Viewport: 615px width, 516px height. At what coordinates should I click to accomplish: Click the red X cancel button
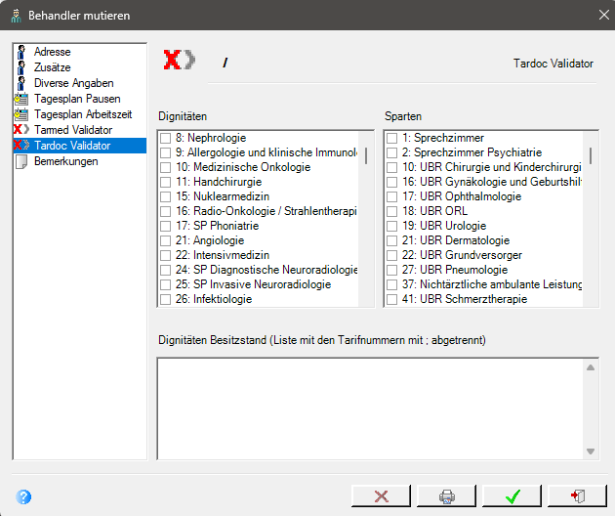coord(382,496)
